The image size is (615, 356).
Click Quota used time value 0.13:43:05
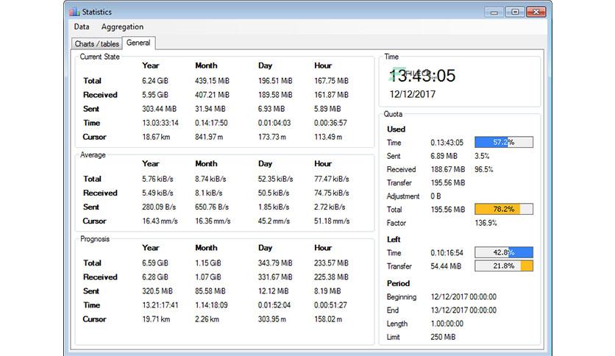(447, 143)
